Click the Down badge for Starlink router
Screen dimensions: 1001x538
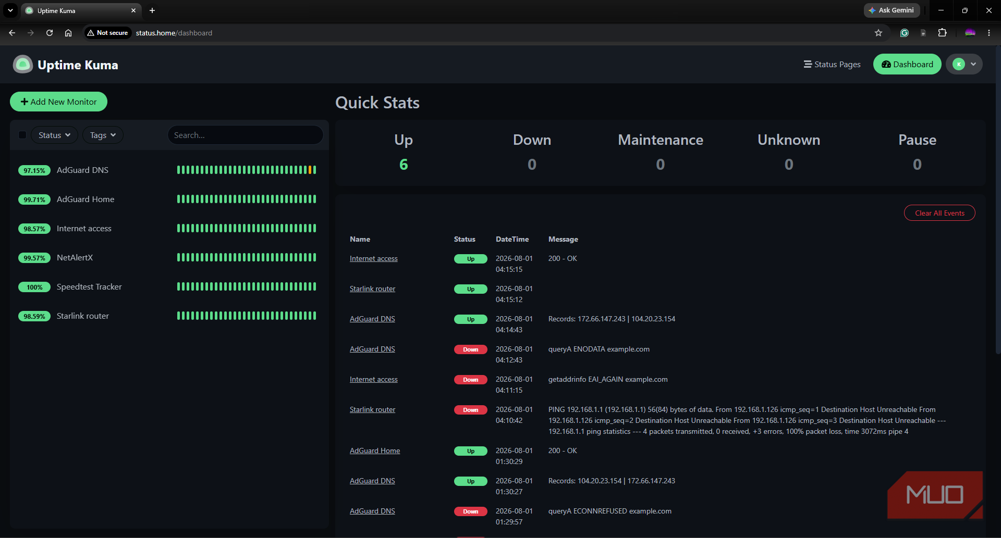[470, 410]
